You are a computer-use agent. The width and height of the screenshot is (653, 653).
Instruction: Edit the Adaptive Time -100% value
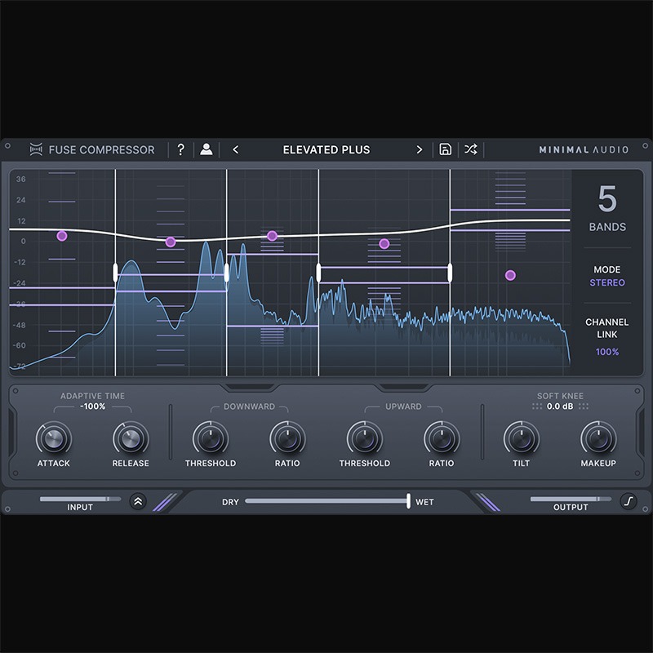tap(93, 406)
